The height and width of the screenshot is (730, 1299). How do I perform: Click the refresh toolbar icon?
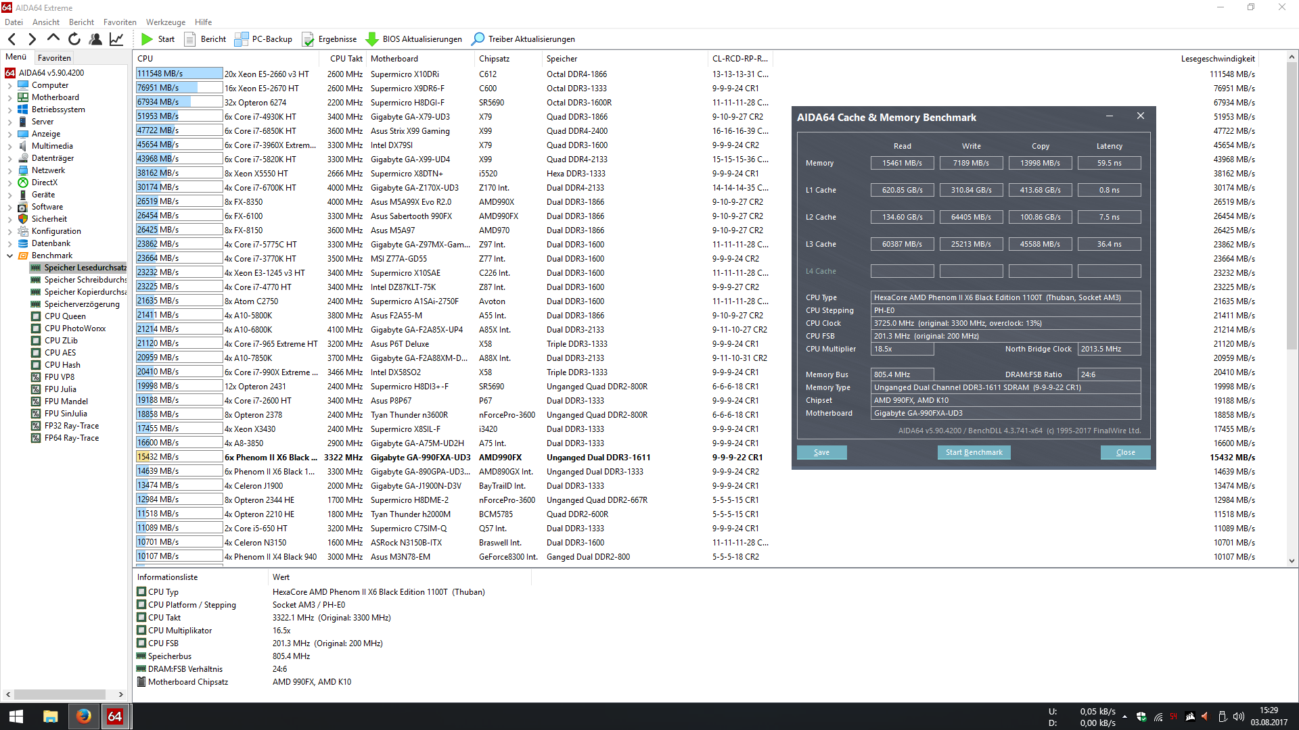click(74, 39)
